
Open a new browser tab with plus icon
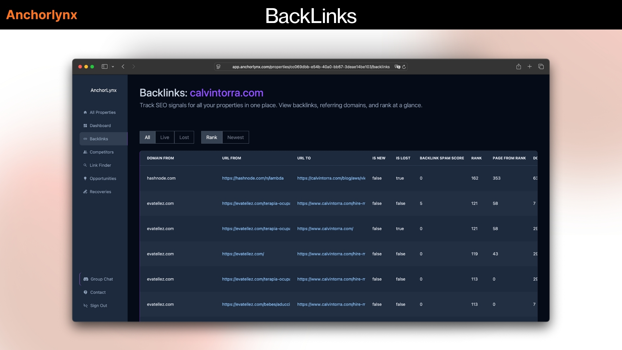[530, 66]
